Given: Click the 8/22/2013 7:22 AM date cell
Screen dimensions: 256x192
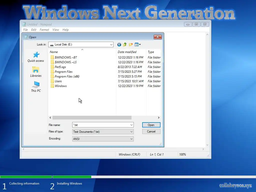Looking at the screenshot, I should coord(130,67).
